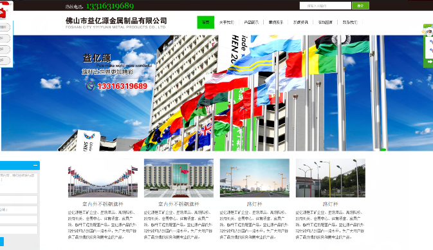Open the 产品展示 navigation menu item

pyautogui.click(x=252, y=23)
